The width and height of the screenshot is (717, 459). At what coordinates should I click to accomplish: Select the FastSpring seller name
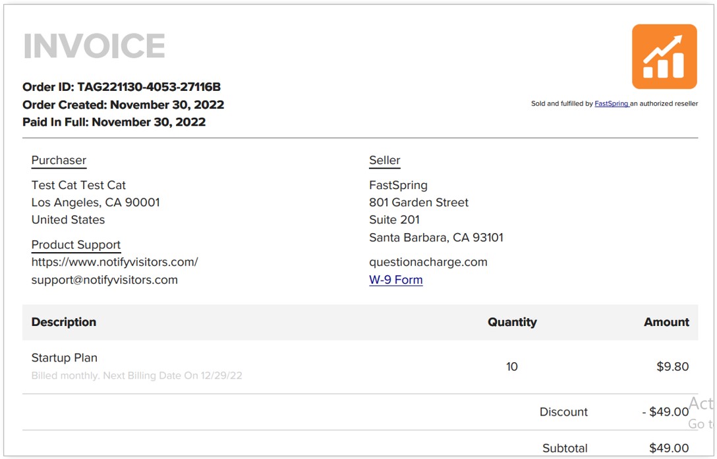click(x=398, y=185)
